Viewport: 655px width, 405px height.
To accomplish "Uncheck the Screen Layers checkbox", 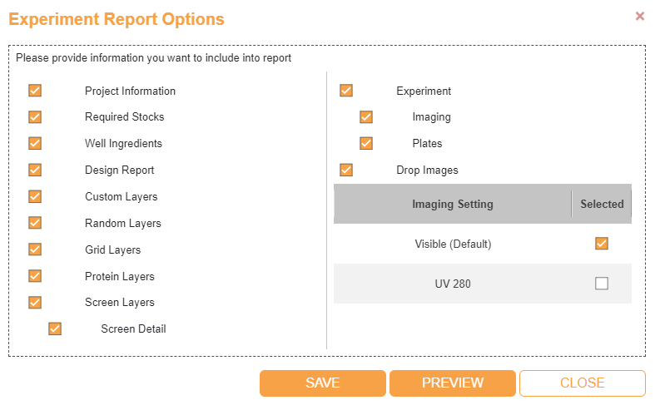I will point(35,302).
